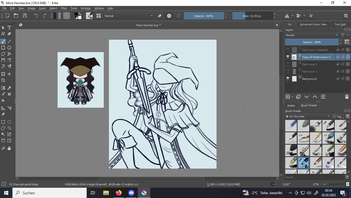Select the Line tool

[9, 41]
